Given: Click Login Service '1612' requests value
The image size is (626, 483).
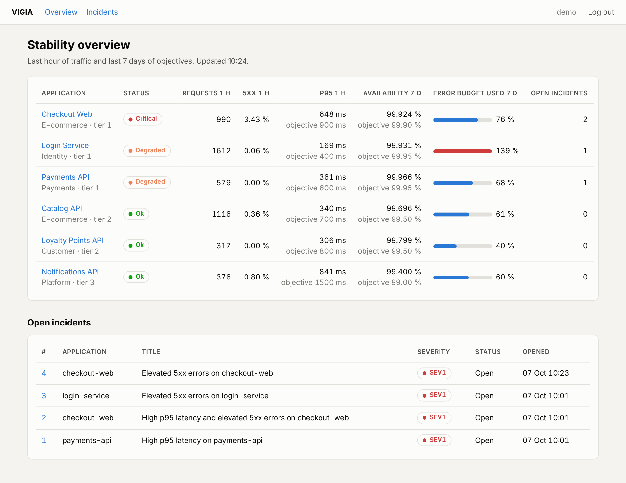Looking at the screenshot, I should (221, 151).
